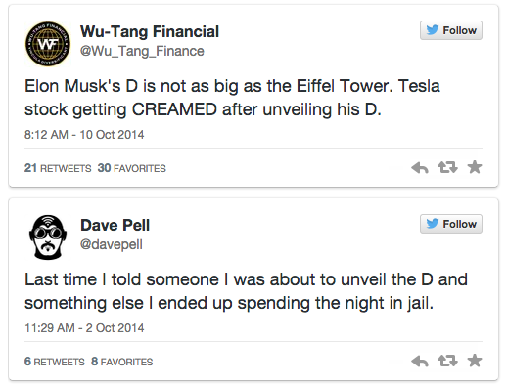507x385 pixels.
Task: Click reply icon on Wu-Tang Financial tweet
Action: (x=420, y=168)
